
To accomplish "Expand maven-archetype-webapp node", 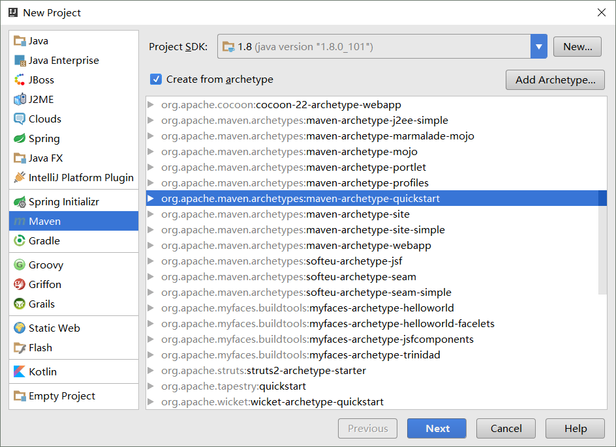I will click(x=151, y=246).
